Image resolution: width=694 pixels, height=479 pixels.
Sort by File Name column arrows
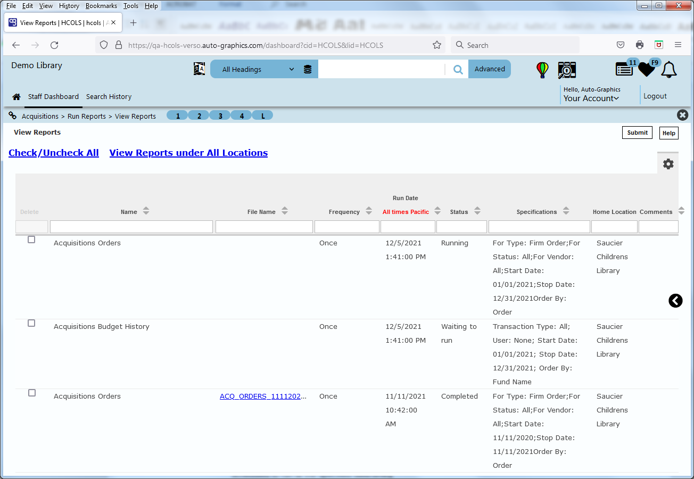point(285,211)
